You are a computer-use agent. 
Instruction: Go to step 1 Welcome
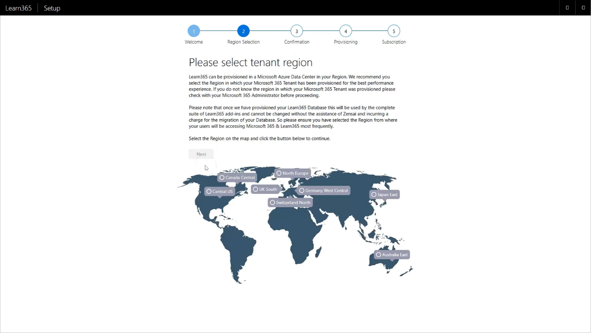coord(195,31)
